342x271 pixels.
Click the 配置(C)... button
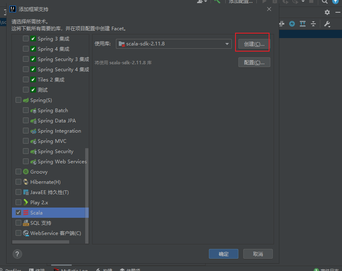point(254,63)
